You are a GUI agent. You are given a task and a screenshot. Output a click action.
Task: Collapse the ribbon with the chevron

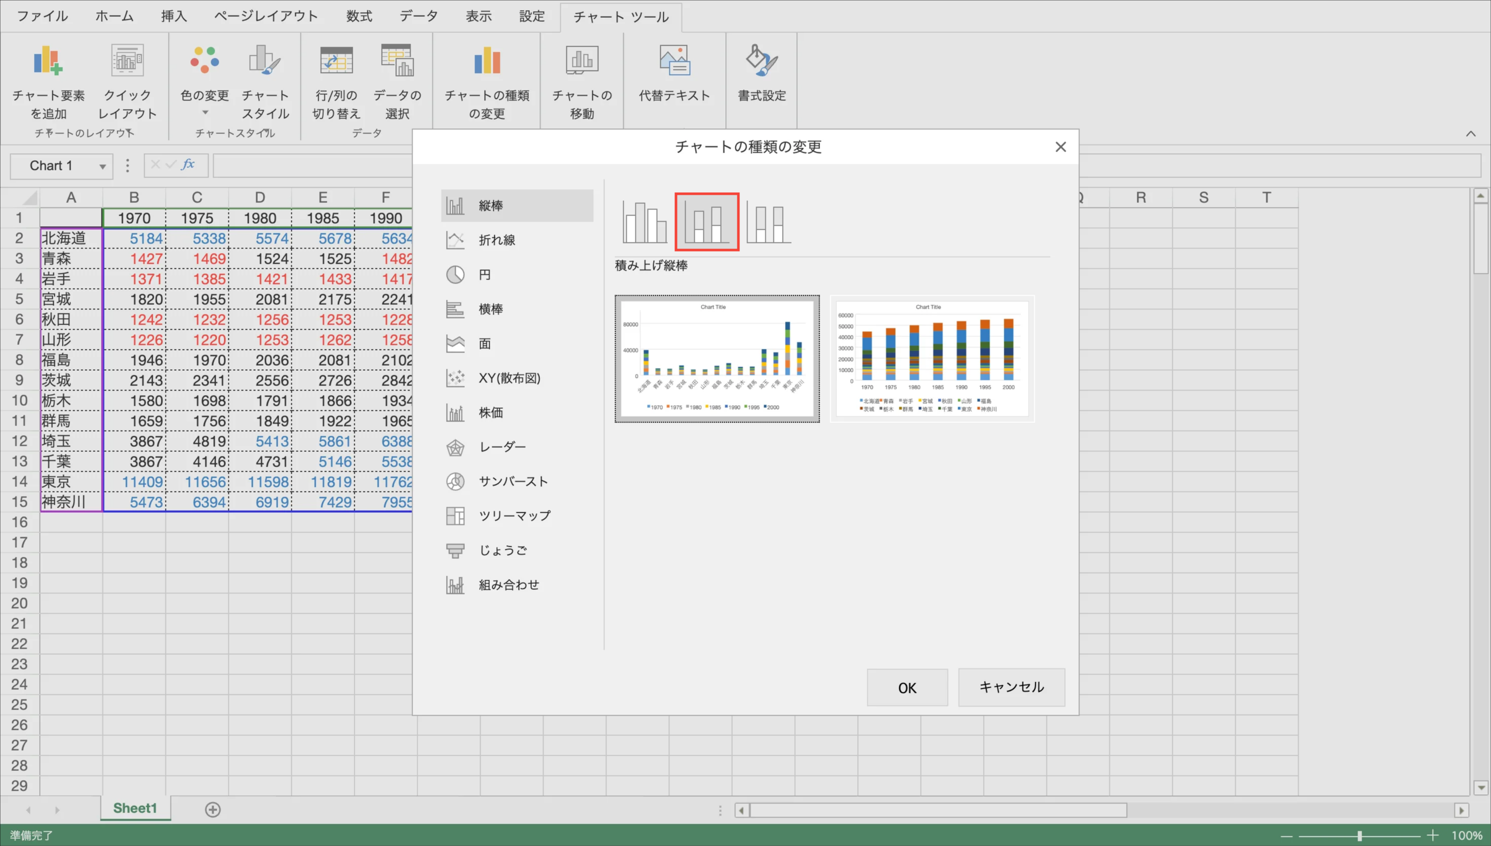pyautogui.click(x=1470, y=134)
